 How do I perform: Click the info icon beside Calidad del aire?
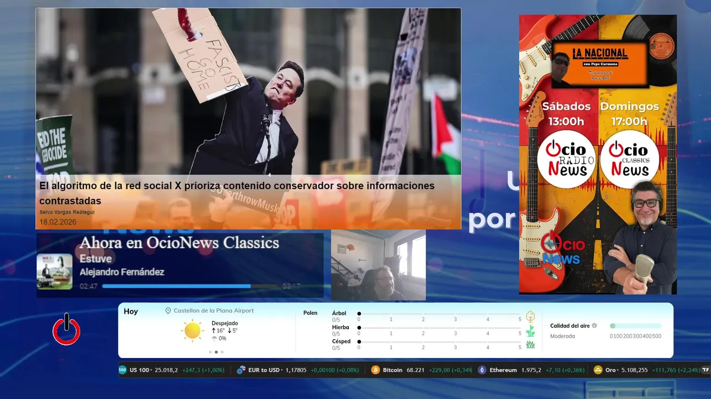[594, 326]
